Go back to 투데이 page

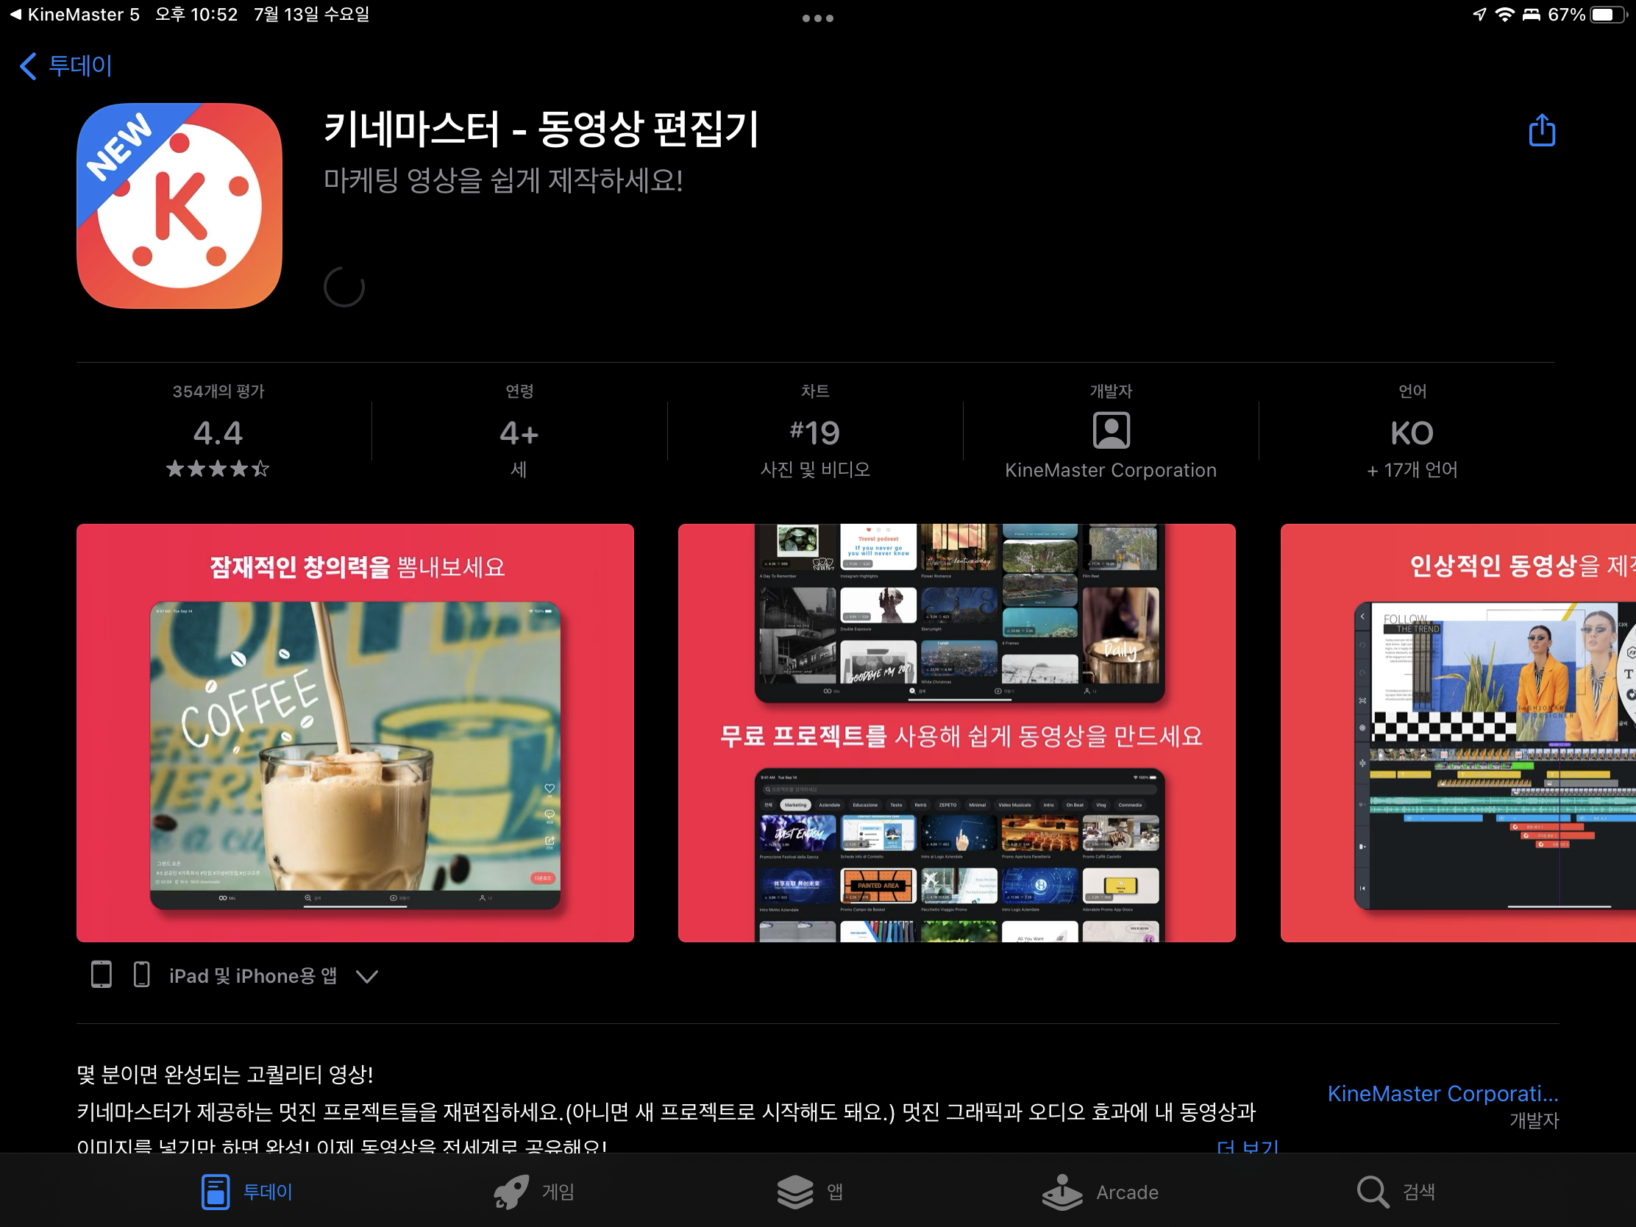[x=66, y=65]
